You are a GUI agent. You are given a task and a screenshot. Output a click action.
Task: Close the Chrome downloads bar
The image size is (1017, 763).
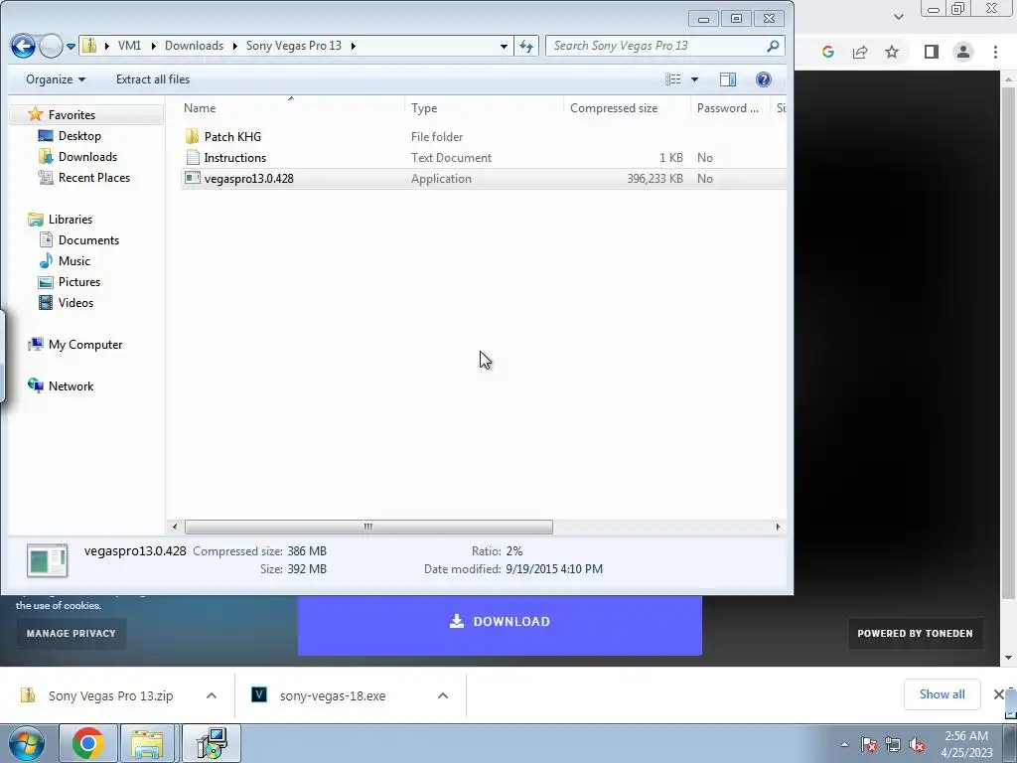click(999, 694)
